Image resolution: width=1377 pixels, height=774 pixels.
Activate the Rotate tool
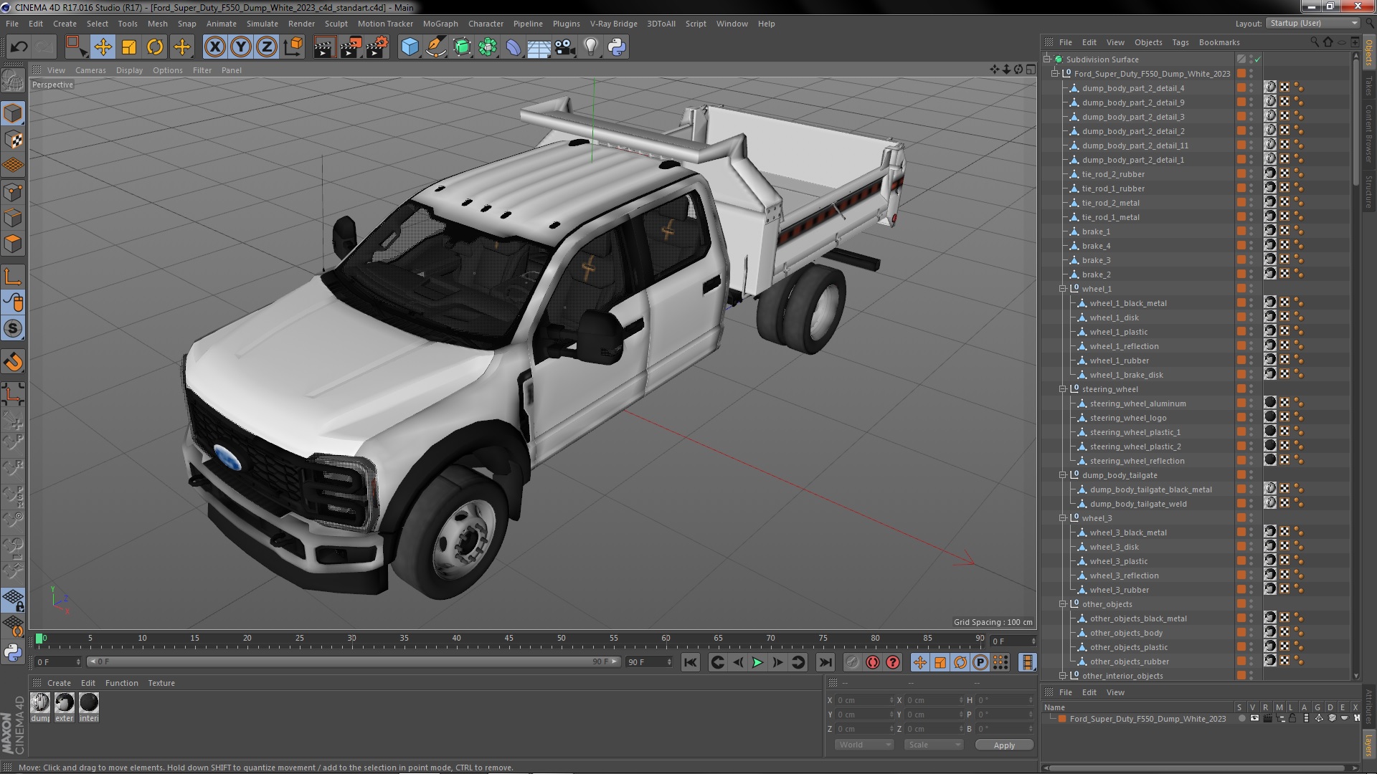pyautogui.click(x=155, y=47)
